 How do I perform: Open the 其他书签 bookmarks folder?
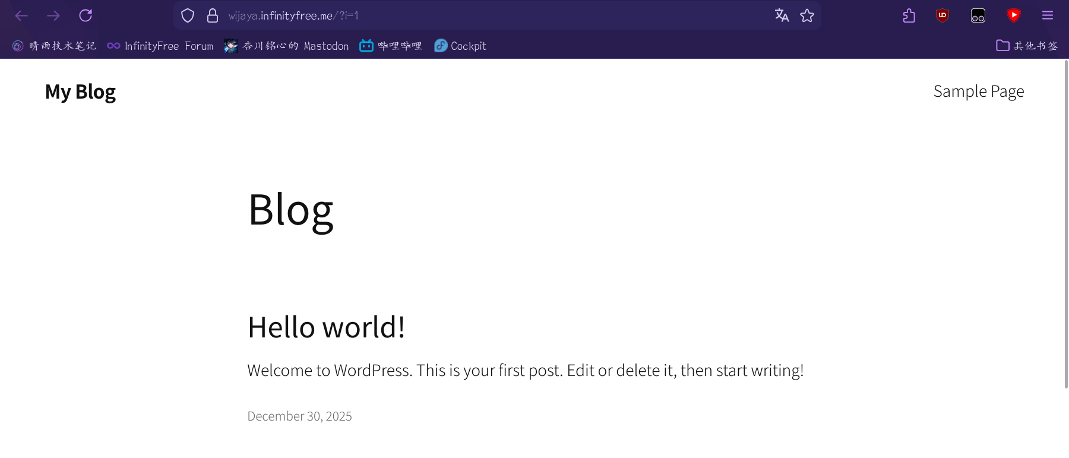[x=1027, y=46]
